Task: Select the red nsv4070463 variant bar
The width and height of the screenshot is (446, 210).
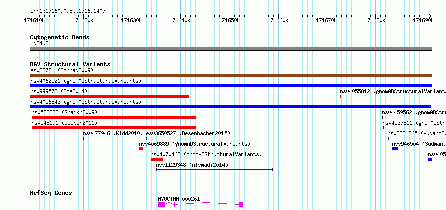Action: point(157,159)
